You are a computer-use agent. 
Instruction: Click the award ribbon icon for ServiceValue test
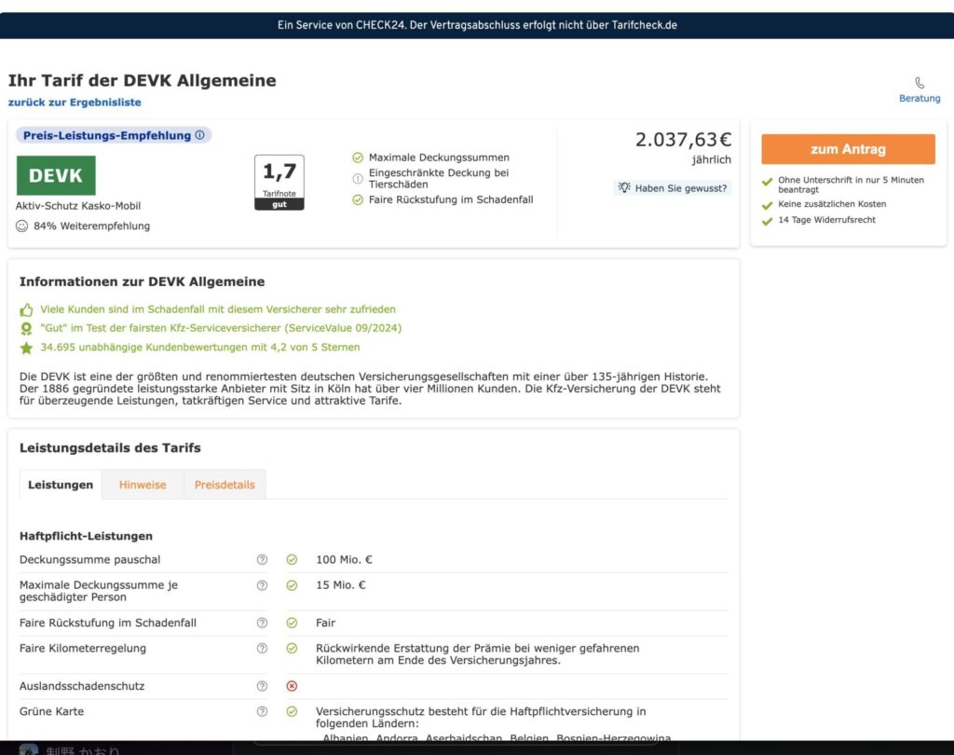pos(26,329)
